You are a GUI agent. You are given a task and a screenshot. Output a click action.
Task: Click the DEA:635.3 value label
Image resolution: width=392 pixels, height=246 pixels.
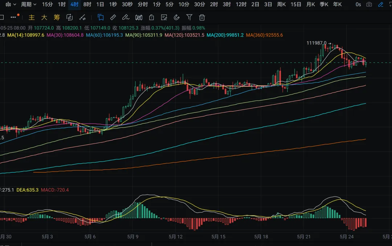pyautogui.click(x=28, y=190)
